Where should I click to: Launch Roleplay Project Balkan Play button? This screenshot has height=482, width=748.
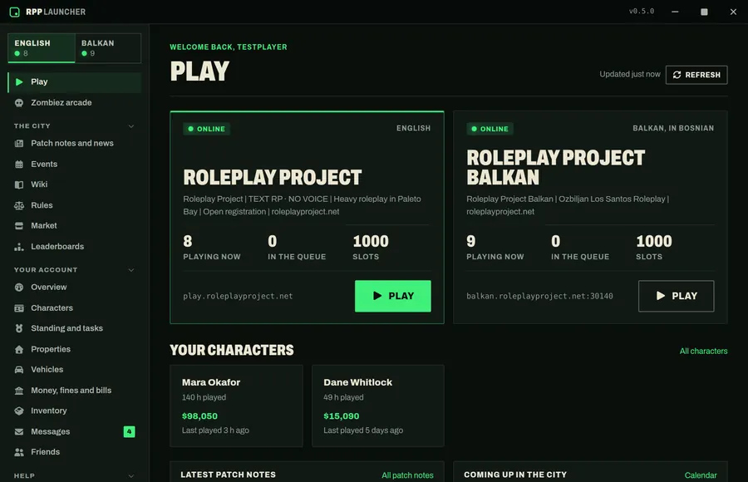tap(676, 296)
